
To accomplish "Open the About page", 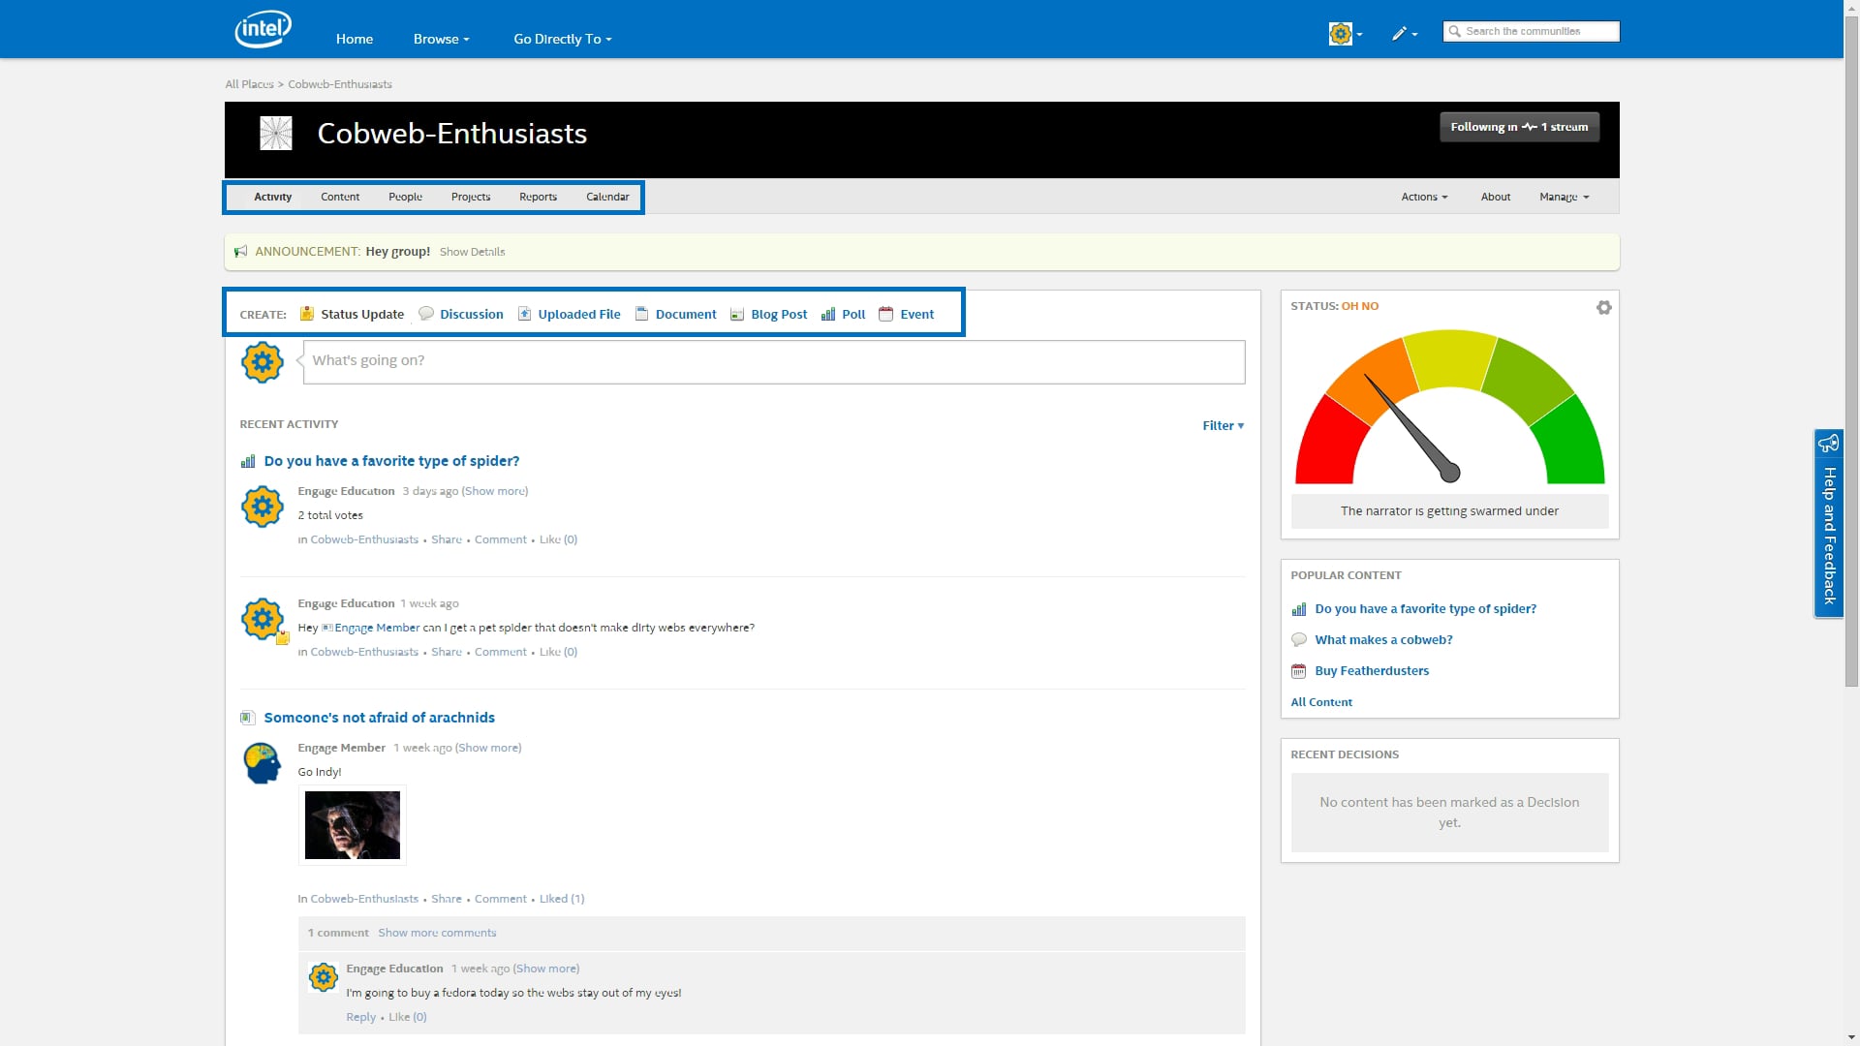I will pos(1496,197).
